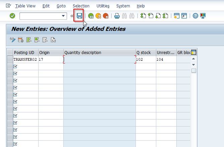Go to Last Page icon
224x147 pixels.
165,16
